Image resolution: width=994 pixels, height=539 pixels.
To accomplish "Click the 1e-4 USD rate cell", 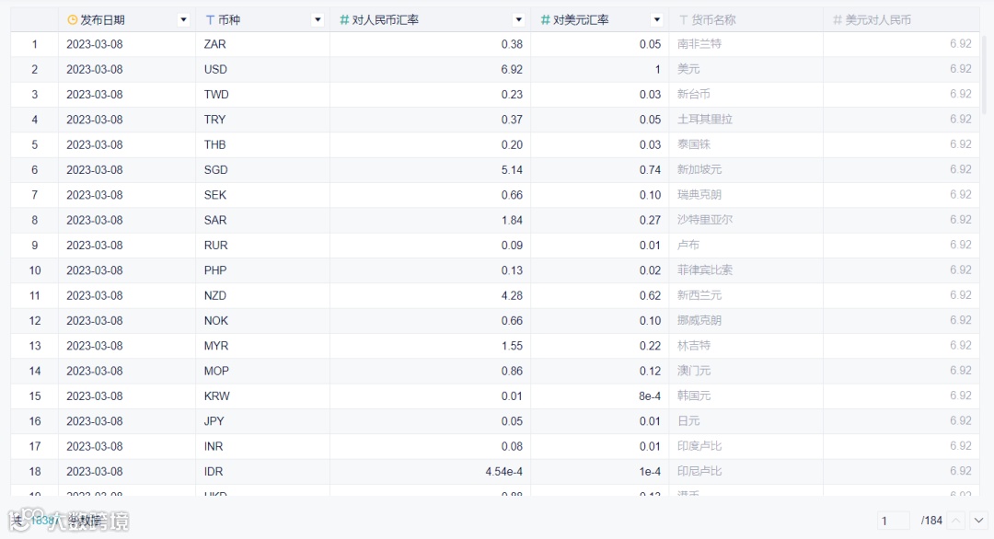I will coord(600,471).
